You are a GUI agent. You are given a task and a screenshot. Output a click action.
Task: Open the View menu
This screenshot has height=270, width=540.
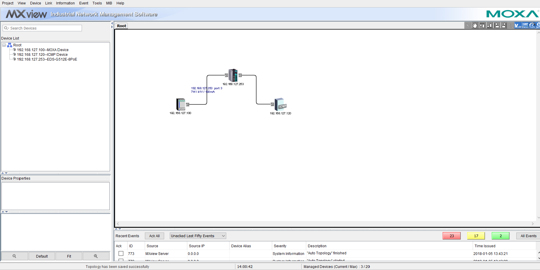tap(22, 3)
